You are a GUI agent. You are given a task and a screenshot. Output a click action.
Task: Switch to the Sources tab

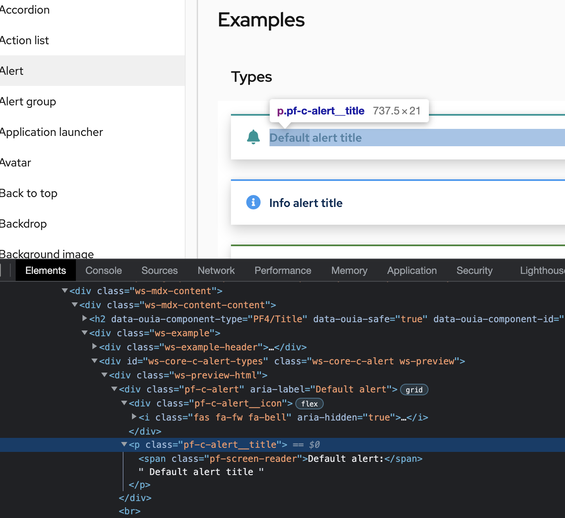coord(160,271)
